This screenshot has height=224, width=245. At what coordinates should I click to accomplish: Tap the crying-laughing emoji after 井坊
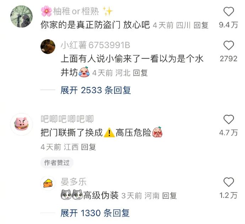(84, 72)
